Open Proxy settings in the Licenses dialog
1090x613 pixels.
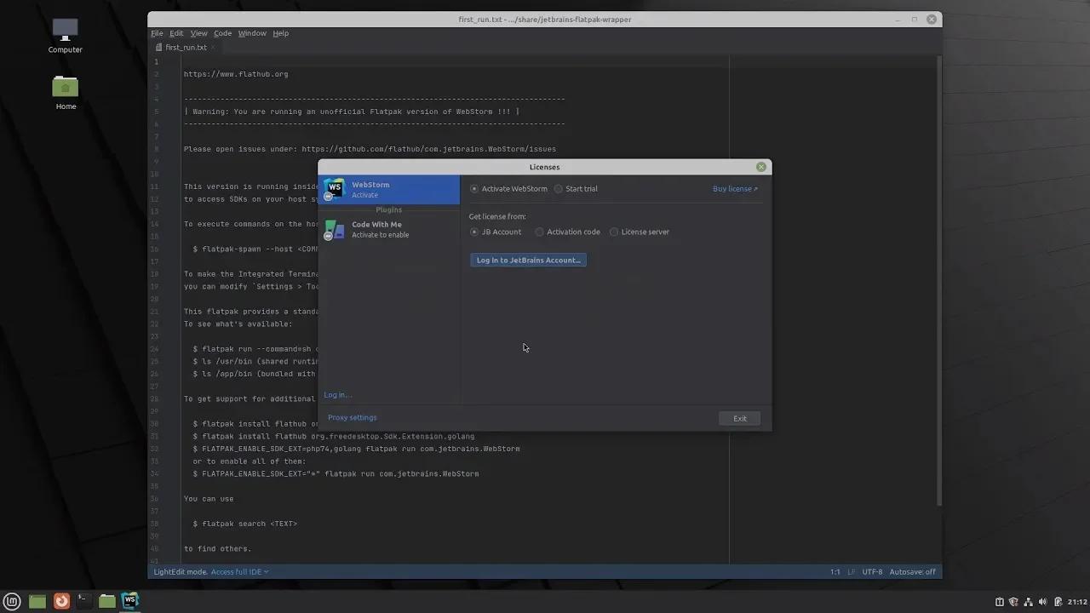(x=352, y=417)
